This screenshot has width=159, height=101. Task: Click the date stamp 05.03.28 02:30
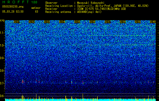[x=13, y=12]
